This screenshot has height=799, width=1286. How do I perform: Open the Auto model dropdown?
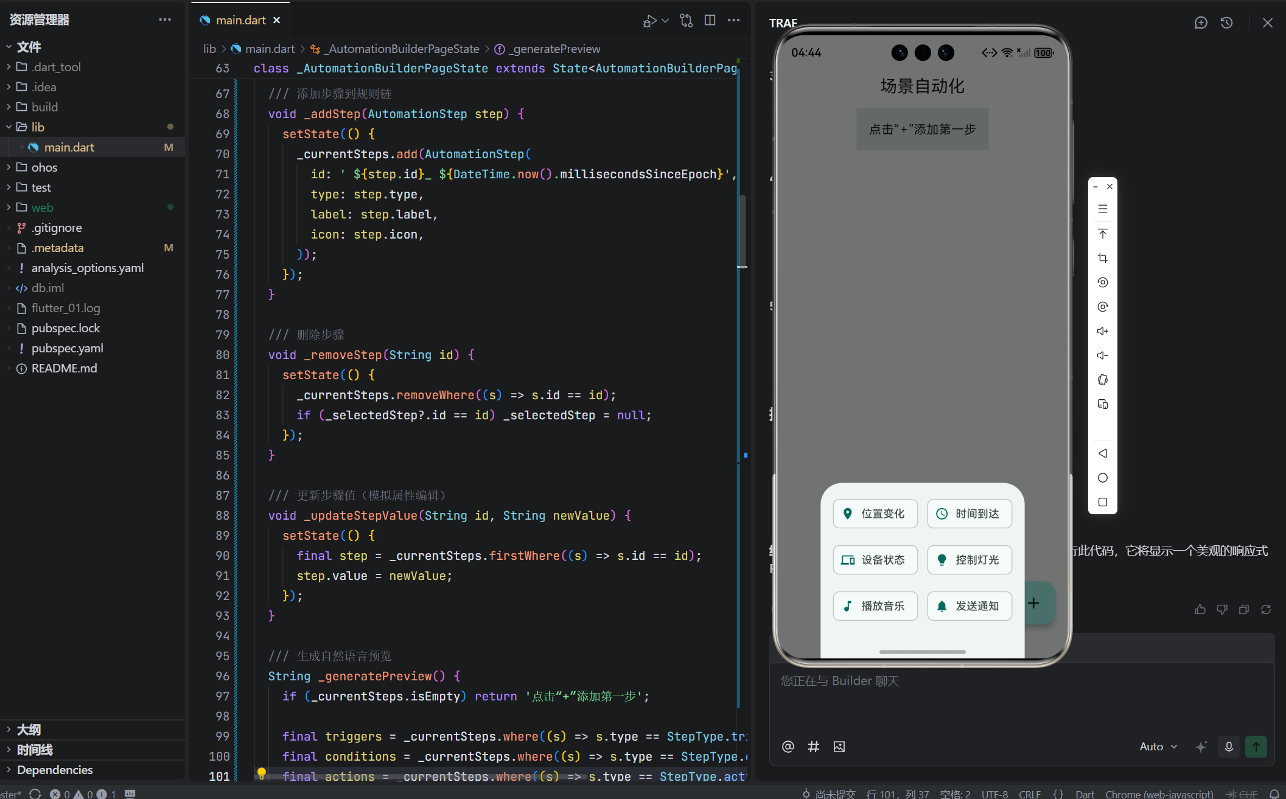(1158, 747)
